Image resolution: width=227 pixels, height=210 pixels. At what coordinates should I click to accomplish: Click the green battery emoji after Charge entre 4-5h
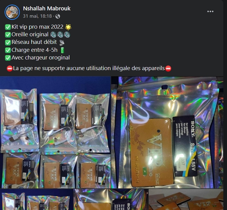62,50
